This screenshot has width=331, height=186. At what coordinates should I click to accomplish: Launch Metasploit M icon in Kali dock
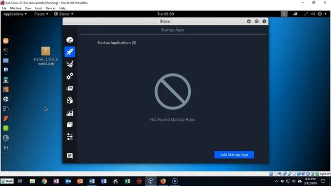pos(6,70)
